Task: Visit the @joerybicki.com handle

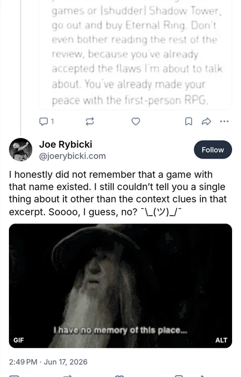Action: tap(73, 156)
